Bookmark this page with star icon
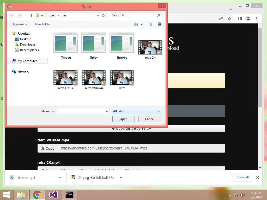The height and width of the screenshot is (200, 267). [x=229, y=18]
